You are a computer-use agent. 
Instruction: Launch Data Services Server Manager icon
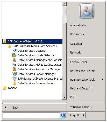point(15,74)
